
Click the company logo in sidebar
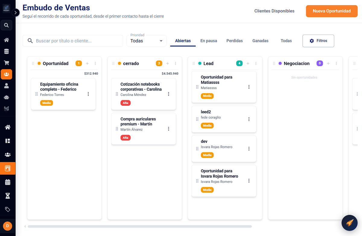pyautogui.click(x=6, y=8)
